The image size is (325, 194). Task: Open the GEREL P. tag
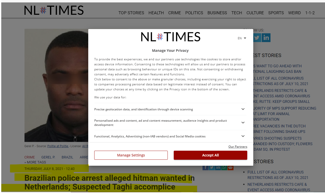point(48,157)
